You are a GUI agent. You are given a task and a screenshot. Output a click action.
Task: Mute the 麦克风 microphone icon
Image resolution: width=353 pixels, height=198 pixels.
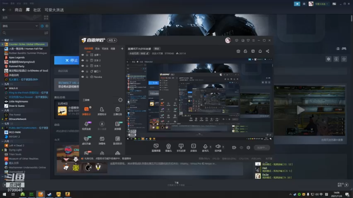coord(205,147)
